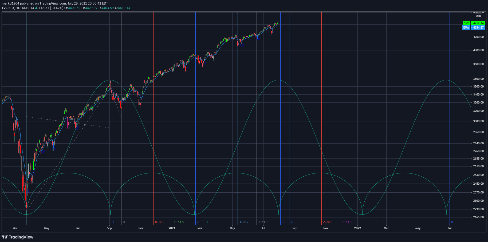The height and width of the screenshot is (242, 488).
Task: Click the 2685.00 price axis label
Action: (478, 158)
